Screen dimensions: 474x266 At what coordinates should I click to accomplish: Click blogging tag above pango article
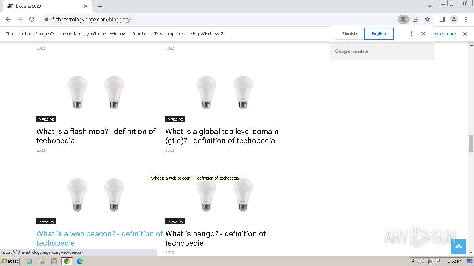175,221
